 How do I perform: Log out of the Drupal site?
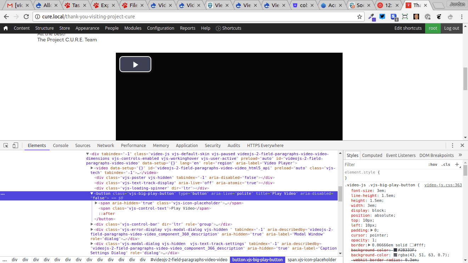click(451, 28)
